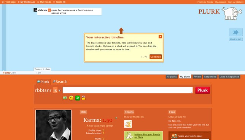Close the interactive timeline tooltip
245x140 pixels.
click(x=160, y=37)
